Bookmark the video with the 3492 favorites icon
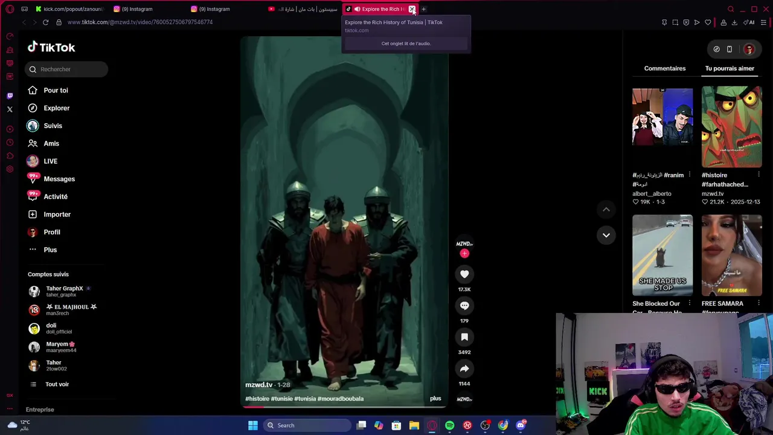This screenshot has height=435, width=773. 464,337
